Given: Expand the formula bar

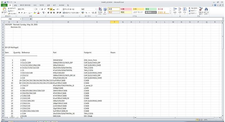Looking at the screenshot, I should click(223, 19).
